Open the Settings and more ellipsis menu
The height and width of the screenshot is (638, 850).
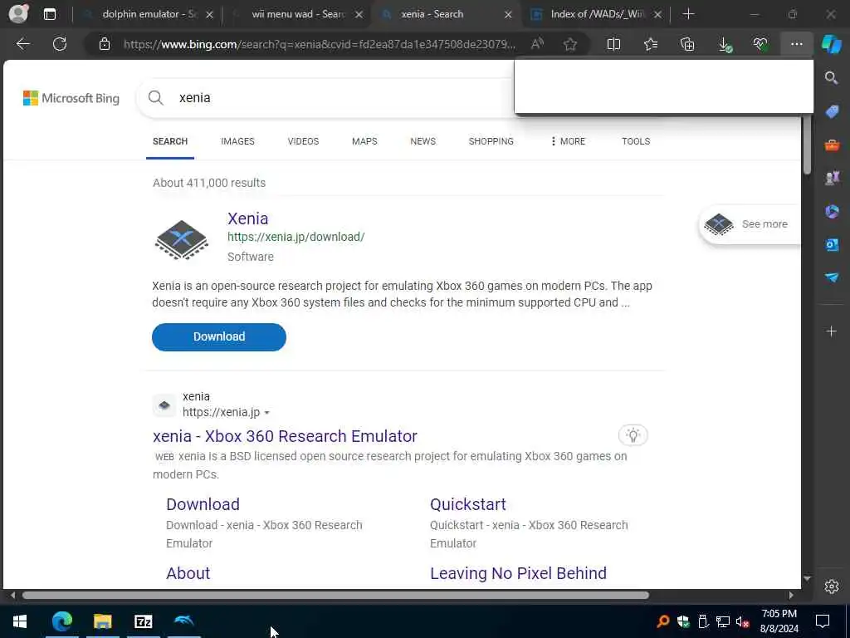click(x=796, y=44)
